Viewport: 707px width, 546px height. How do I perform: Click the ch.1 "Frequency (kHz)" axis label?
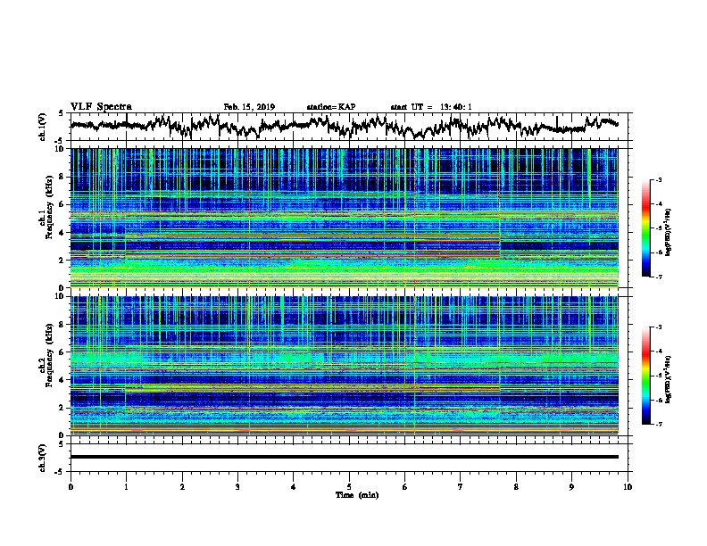(x=49, y=207)
